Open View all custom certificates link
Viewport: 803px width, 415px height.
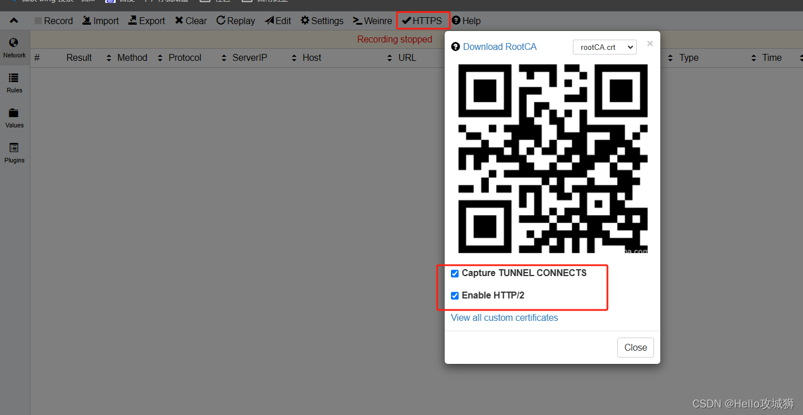[504, 318]
